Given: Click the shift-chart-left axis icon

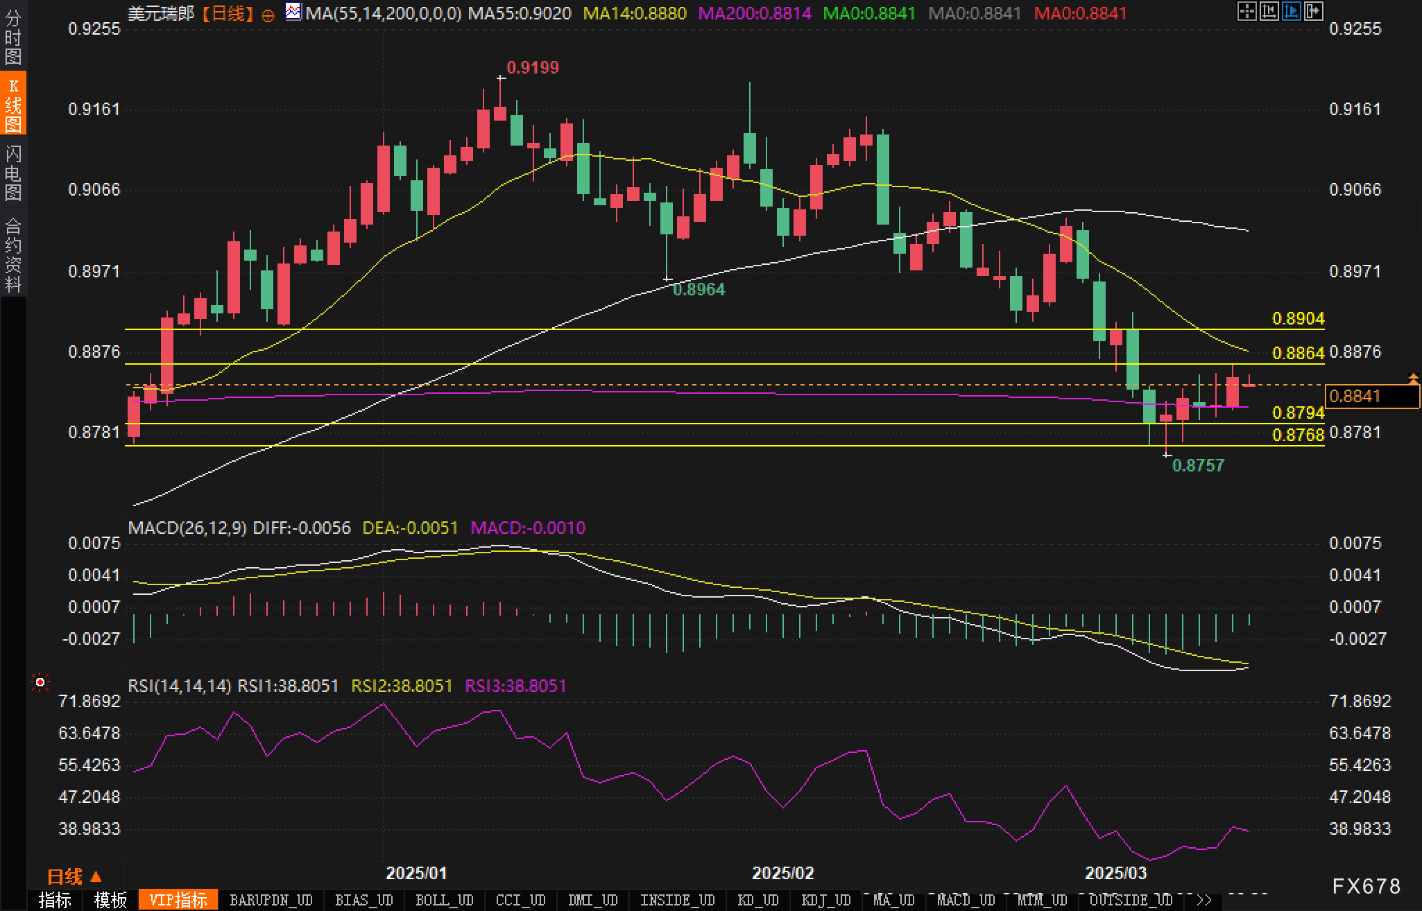Looking at the screenshot, I should pos(1269,11).
